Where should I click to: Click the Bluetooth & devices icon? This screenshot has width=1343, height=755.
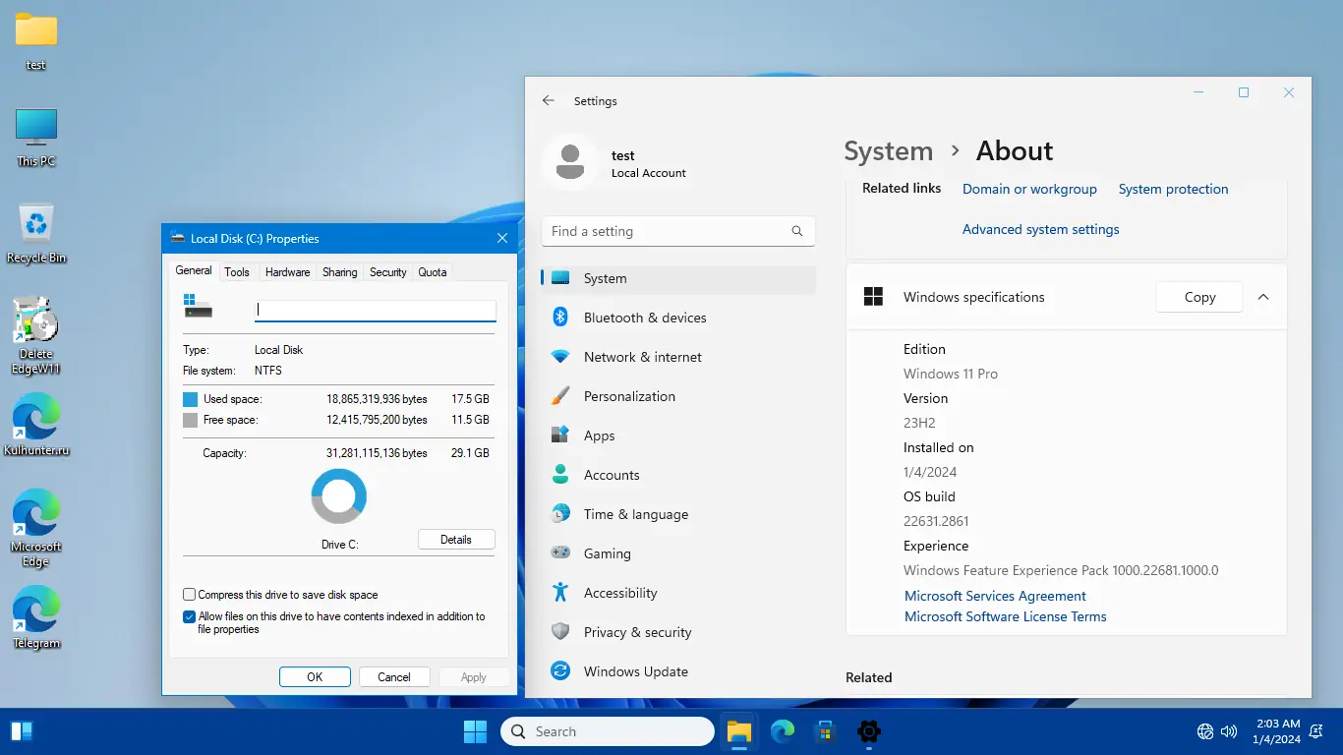pyautogui.click(x=560, y=318)
